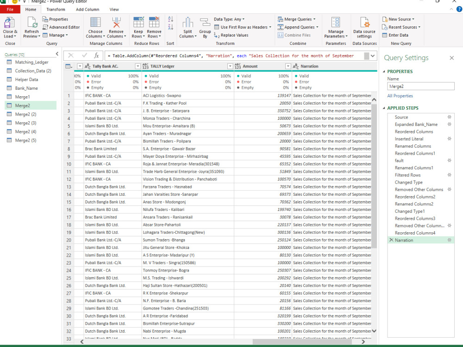Screen dimensions: 463x347
Task: Open help via the question mark icon
Action: pyautogui.click(x=459, y=9)
